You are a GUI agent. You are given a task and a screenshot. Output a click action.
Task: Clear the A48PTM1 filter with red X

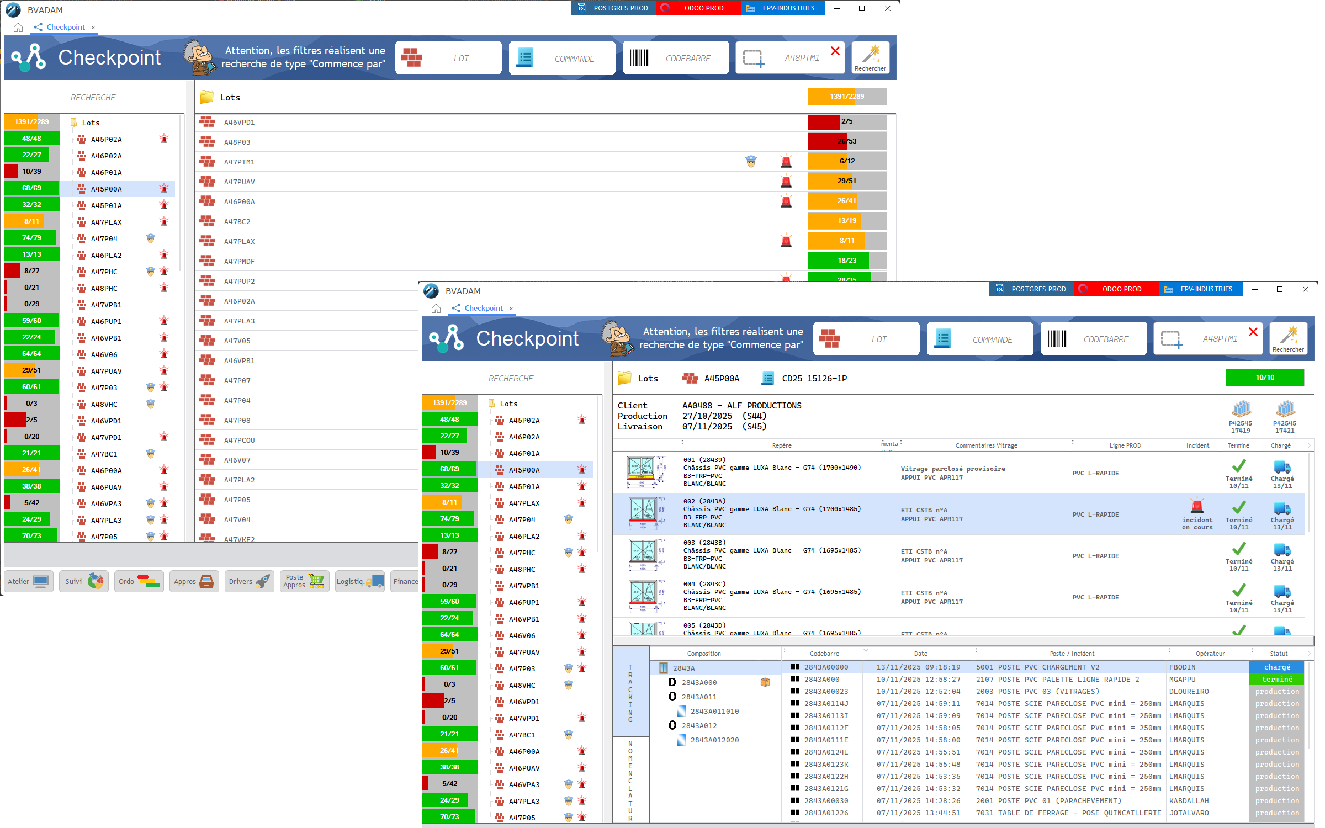tap(1253, 332)
